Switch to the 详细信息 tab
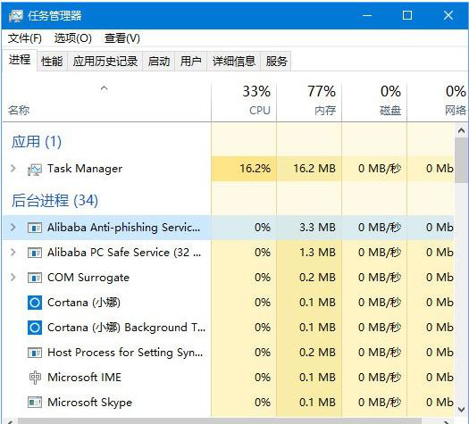 (x=233, y=62)
